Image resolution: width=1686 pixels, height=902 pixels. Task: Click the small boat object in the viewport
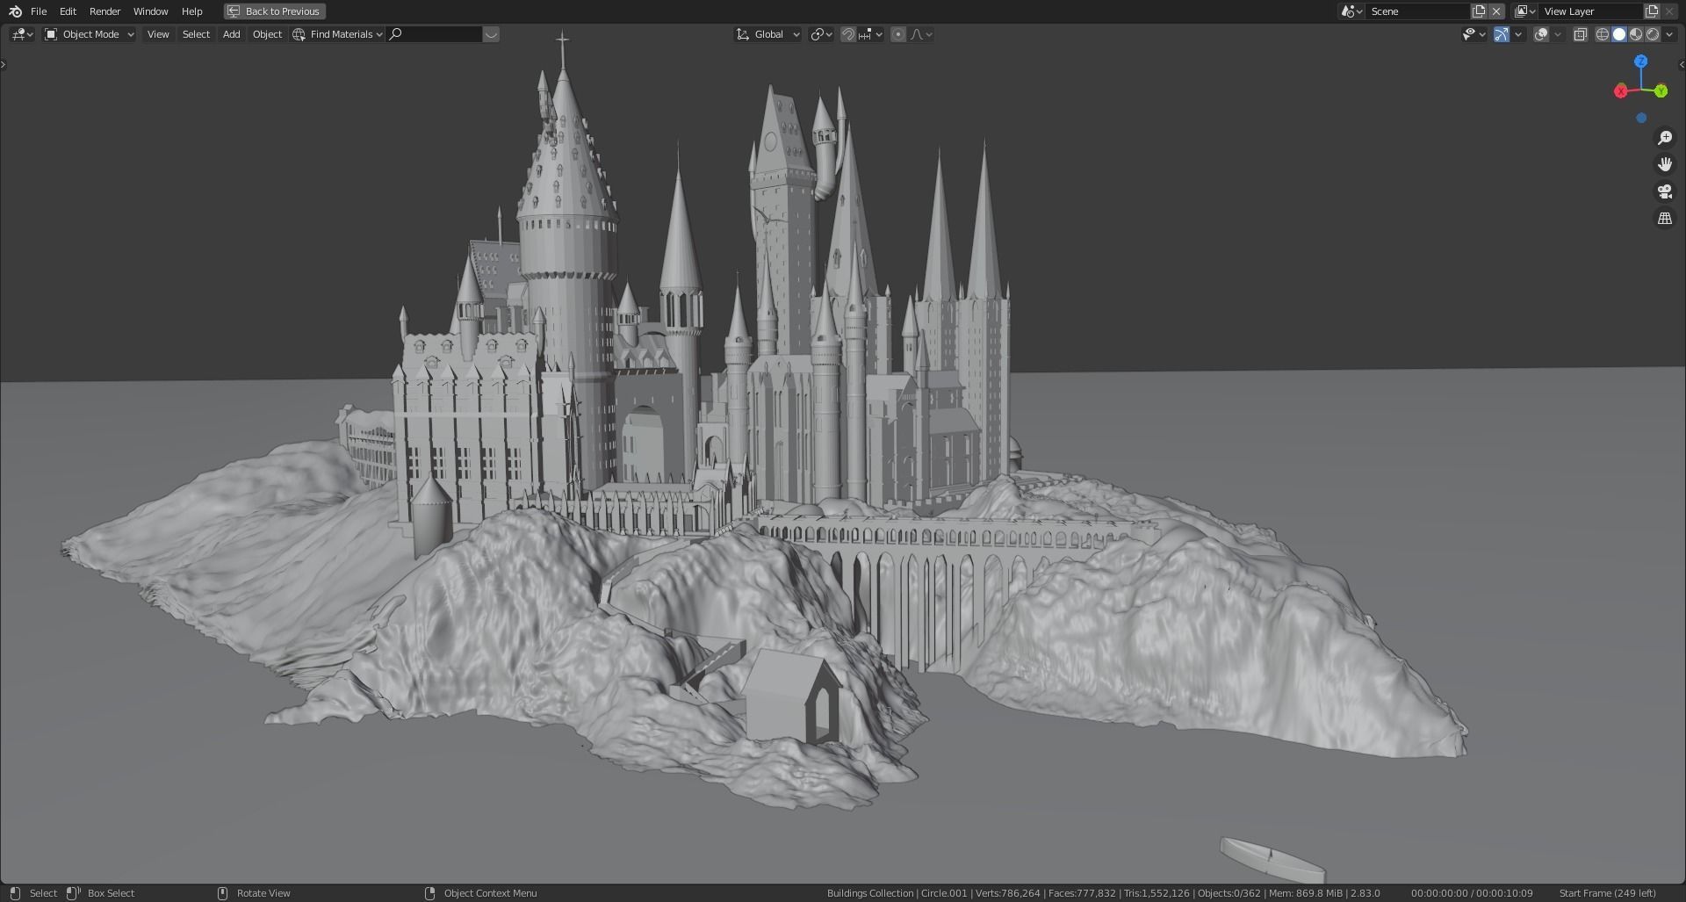click(1272, 860)
